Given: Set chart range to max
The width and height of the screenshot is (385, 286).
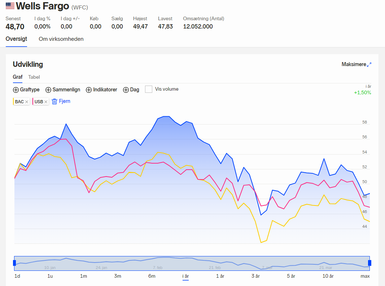Looking at the screenshot, I should (x=365, y=276).
